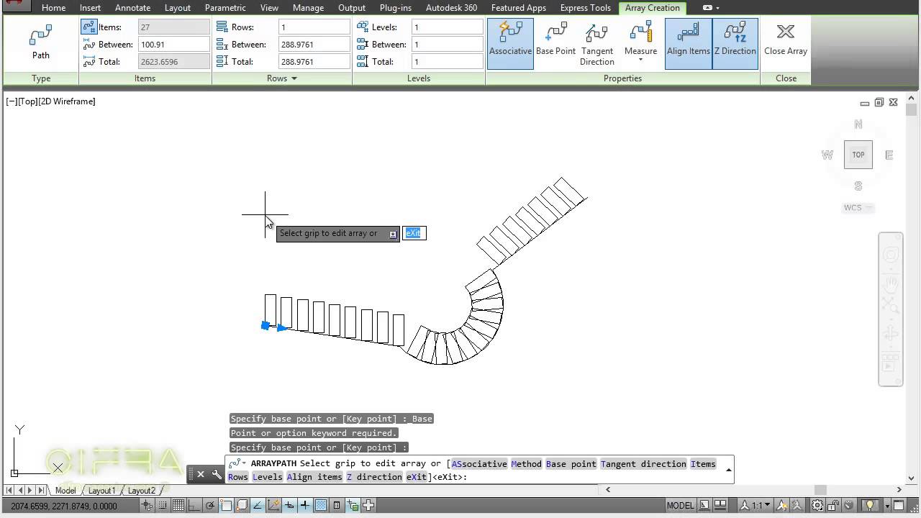Expand the Measure dropdown
Viewport: 921px width, 518px height.
(x=640, y=60)
